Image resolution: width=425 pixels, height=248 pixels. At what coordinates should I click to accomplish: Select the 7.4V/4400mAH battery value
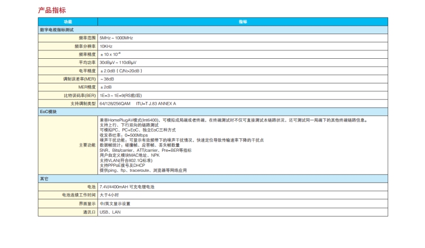pos(130,186)
